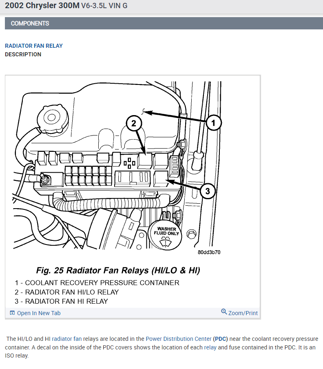Click the Zoom/Print link text
This screenshot has width=323, height=369.
point(243,313)
